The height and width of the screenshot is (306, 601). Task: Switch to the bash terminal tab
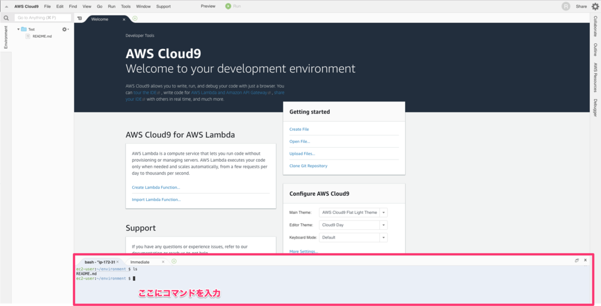99,262
